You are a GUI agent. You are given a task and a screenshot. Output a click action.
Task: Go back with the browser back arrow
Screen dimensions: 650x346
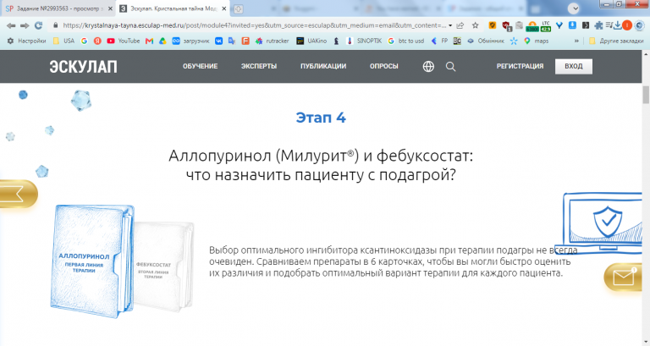11,25
